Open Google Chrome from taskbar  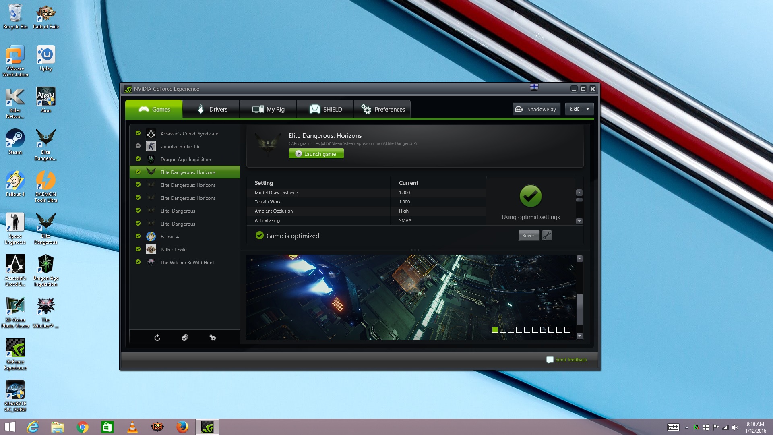coord(83,427)
